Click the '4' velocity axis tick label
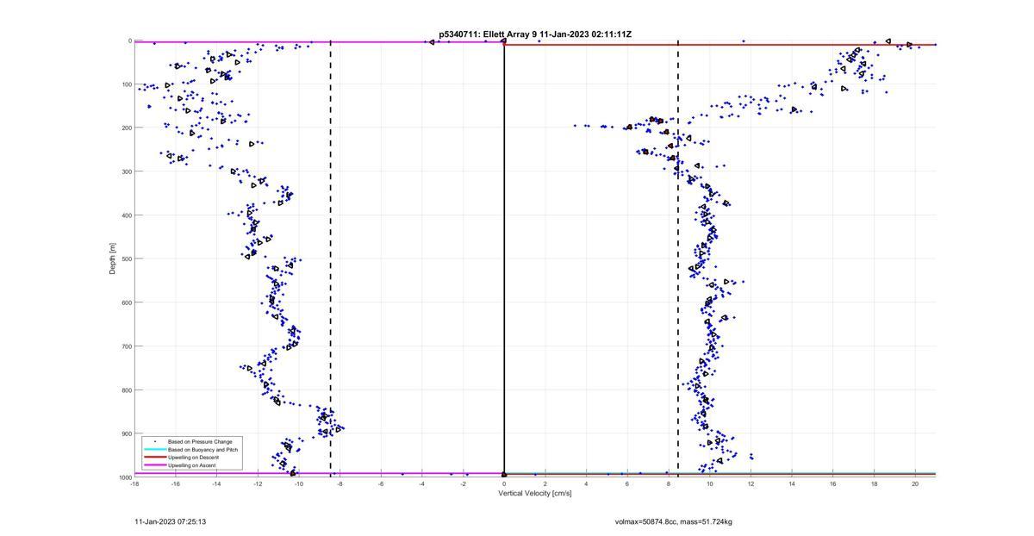Image resolution: width=1034 pixels, height=536 pixels. (586, 484)
